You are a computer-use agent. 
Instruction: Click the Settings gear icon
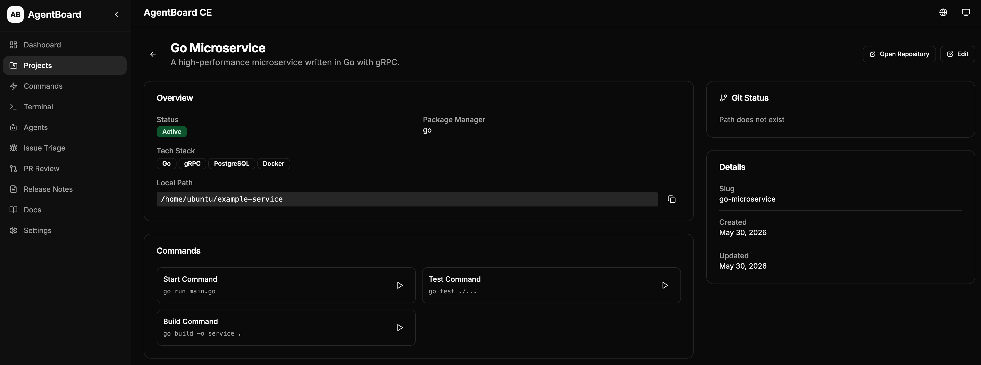[13, 230]
